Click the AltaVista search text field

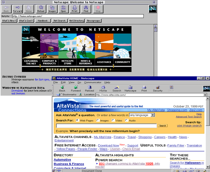(x=106, y=126)
